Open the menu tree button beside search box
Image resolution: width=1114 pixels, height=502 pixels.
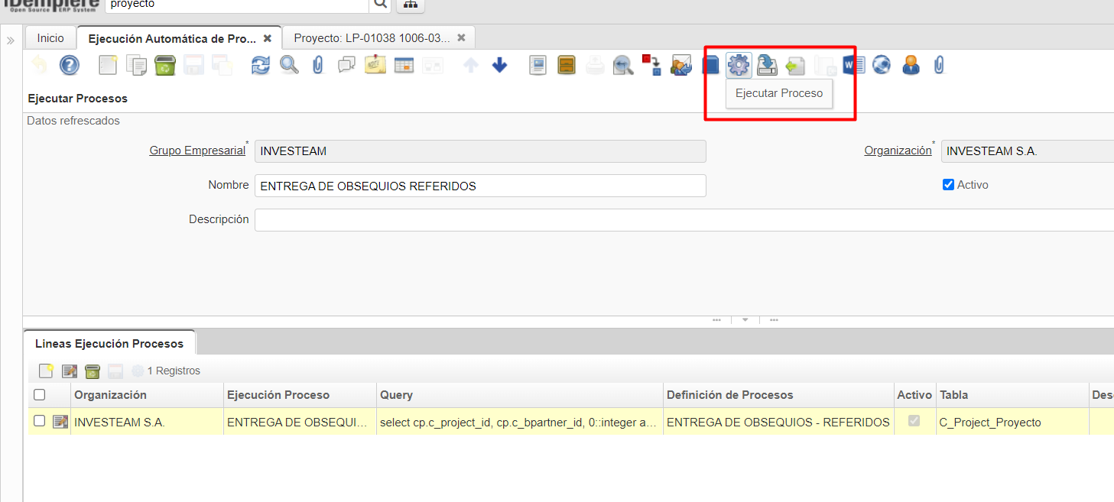pos(411,5)
